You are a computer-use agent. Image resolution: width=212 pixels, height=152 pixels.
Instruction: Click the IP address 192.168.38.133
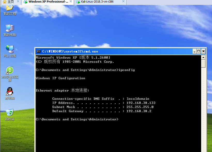coord(141,103)
